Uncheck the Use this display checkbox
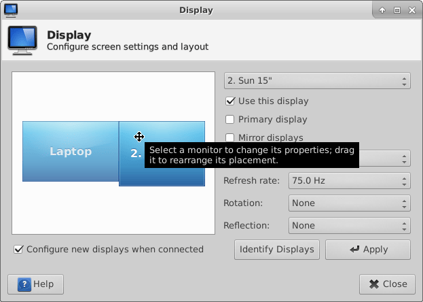The width and height of the screenshot is (423, 302). [230, 101]
